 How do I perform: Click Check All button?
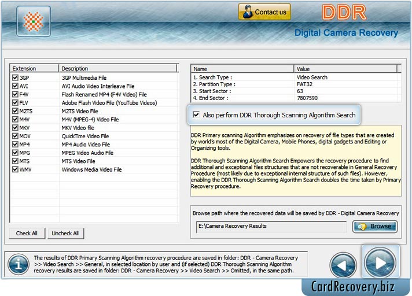(x=27, y=233)
